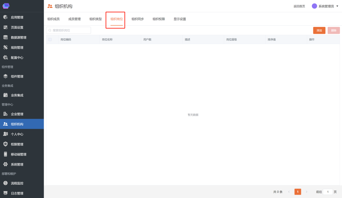Image resolution: width=342 pixels, height=198 pixels.
Task: Open the 组织权限 tab
Action: click(159, 19)
